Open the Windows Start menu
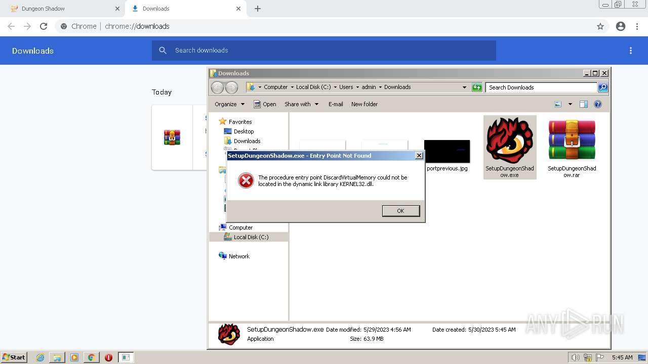The width and height of the screenshot is (648, 364). coord(14,357)
